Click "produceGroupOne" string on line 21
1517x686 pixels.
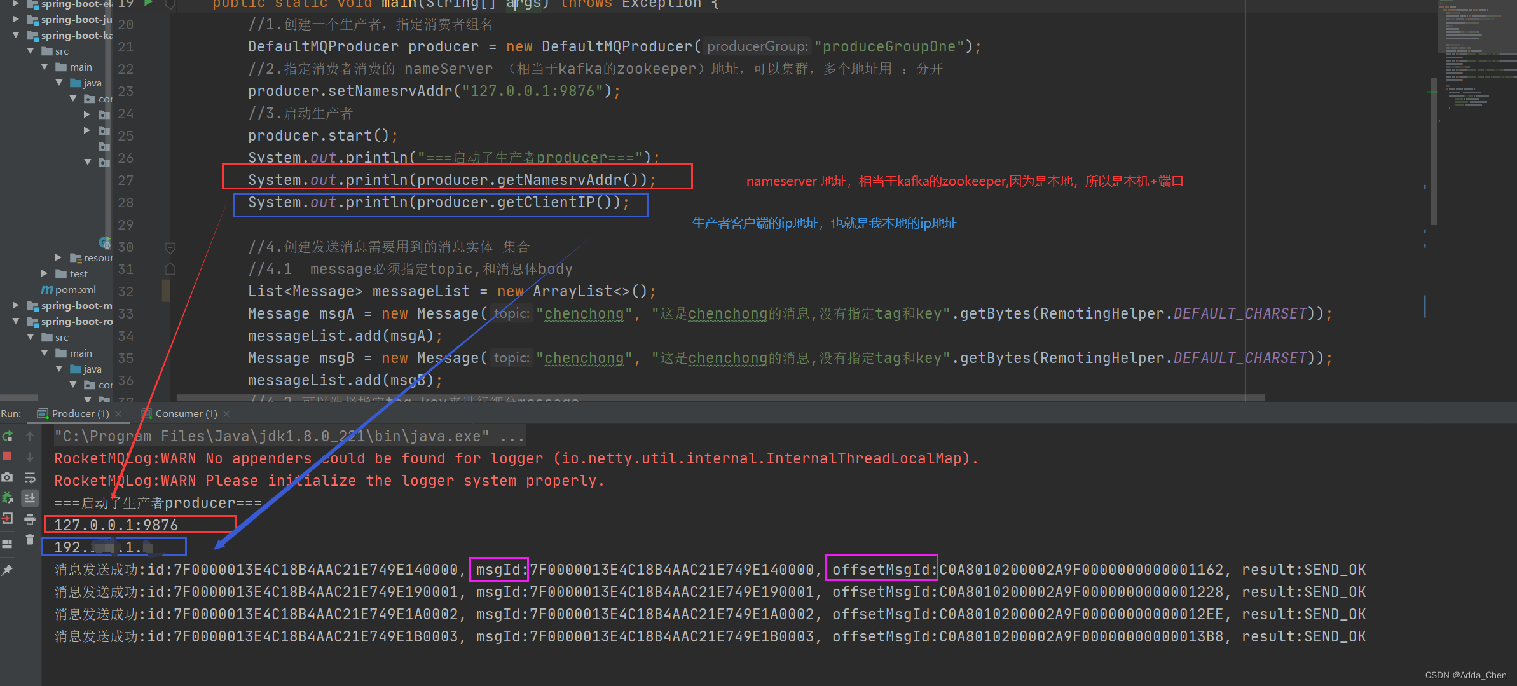click(x=889, y=46)
